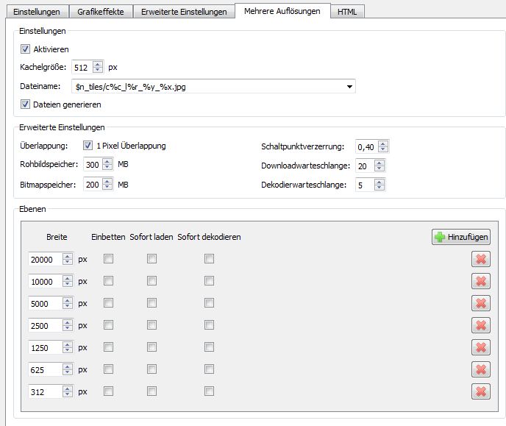Open the Erweiterte Einstellungen tab
The height and width of the screenshot is (426, 506).
(183, 12)
